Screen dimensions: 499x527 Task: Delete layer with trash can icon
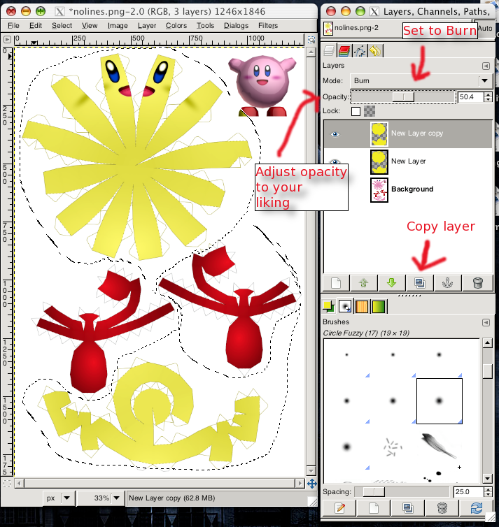pyautogui.click(x=478, y=283)
